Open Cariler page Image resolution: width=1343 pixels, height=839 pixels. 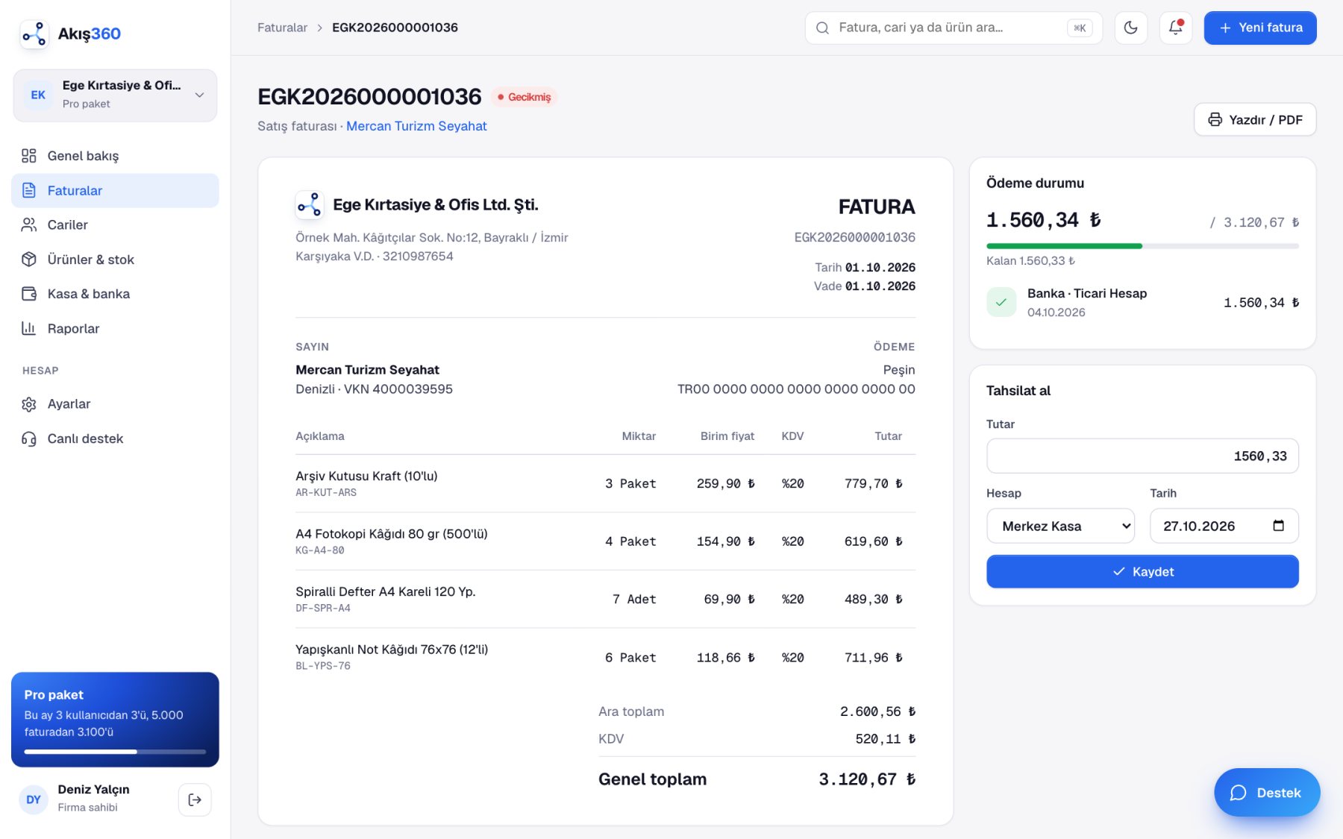[115, 224]
